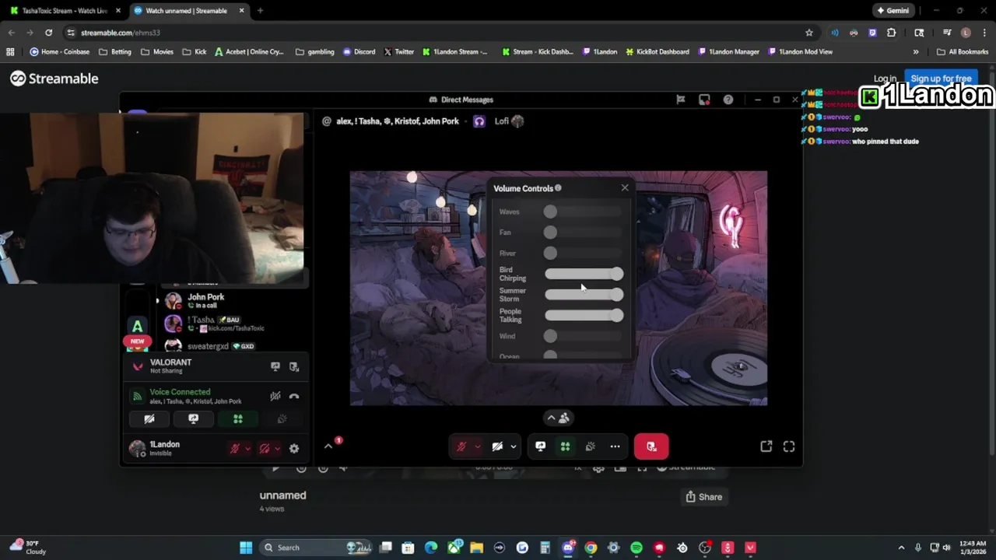This screenshot has height=560, width=996.
Task: Open more options ellipsis in call bar
Action: click(x=615, y=446)
